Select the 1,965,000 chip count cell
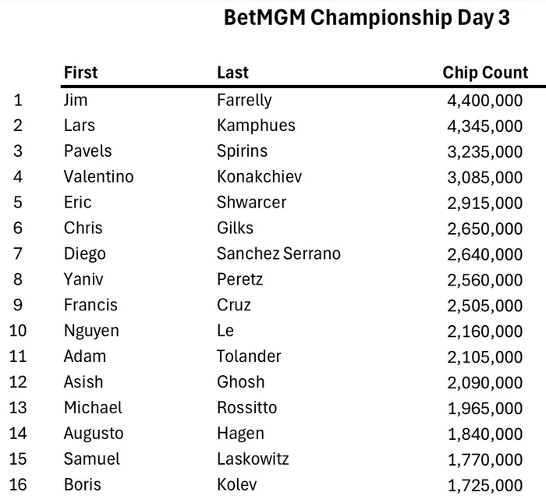 pyautogui.click(x=485, y=408)
